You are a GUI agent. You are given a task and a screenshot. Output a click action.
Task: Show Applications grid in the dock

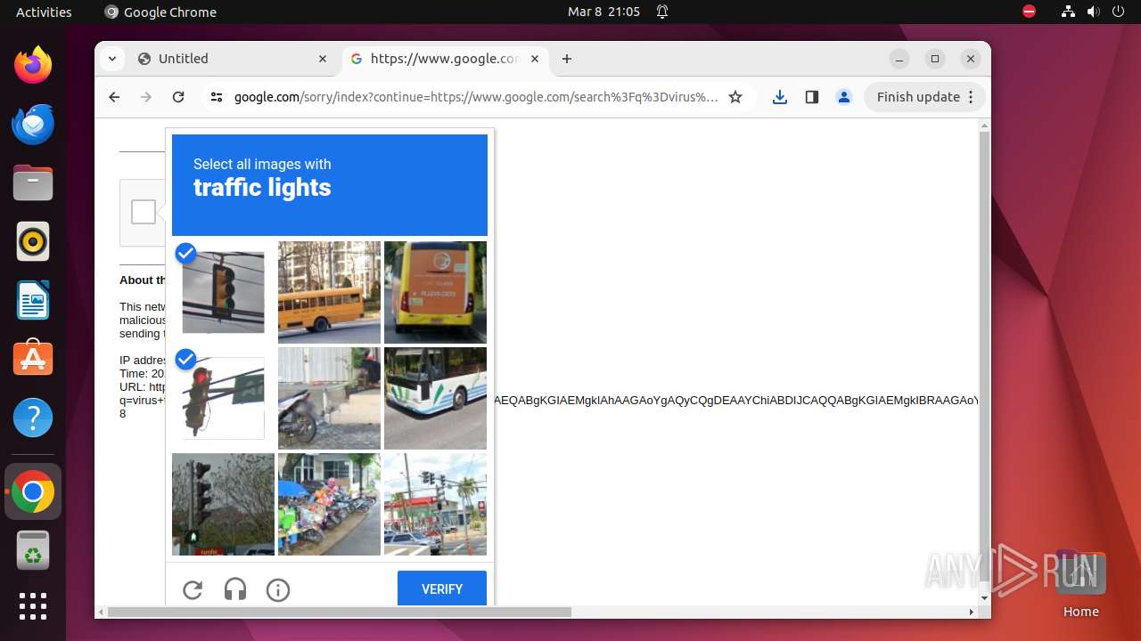click(x=33, y=605)
